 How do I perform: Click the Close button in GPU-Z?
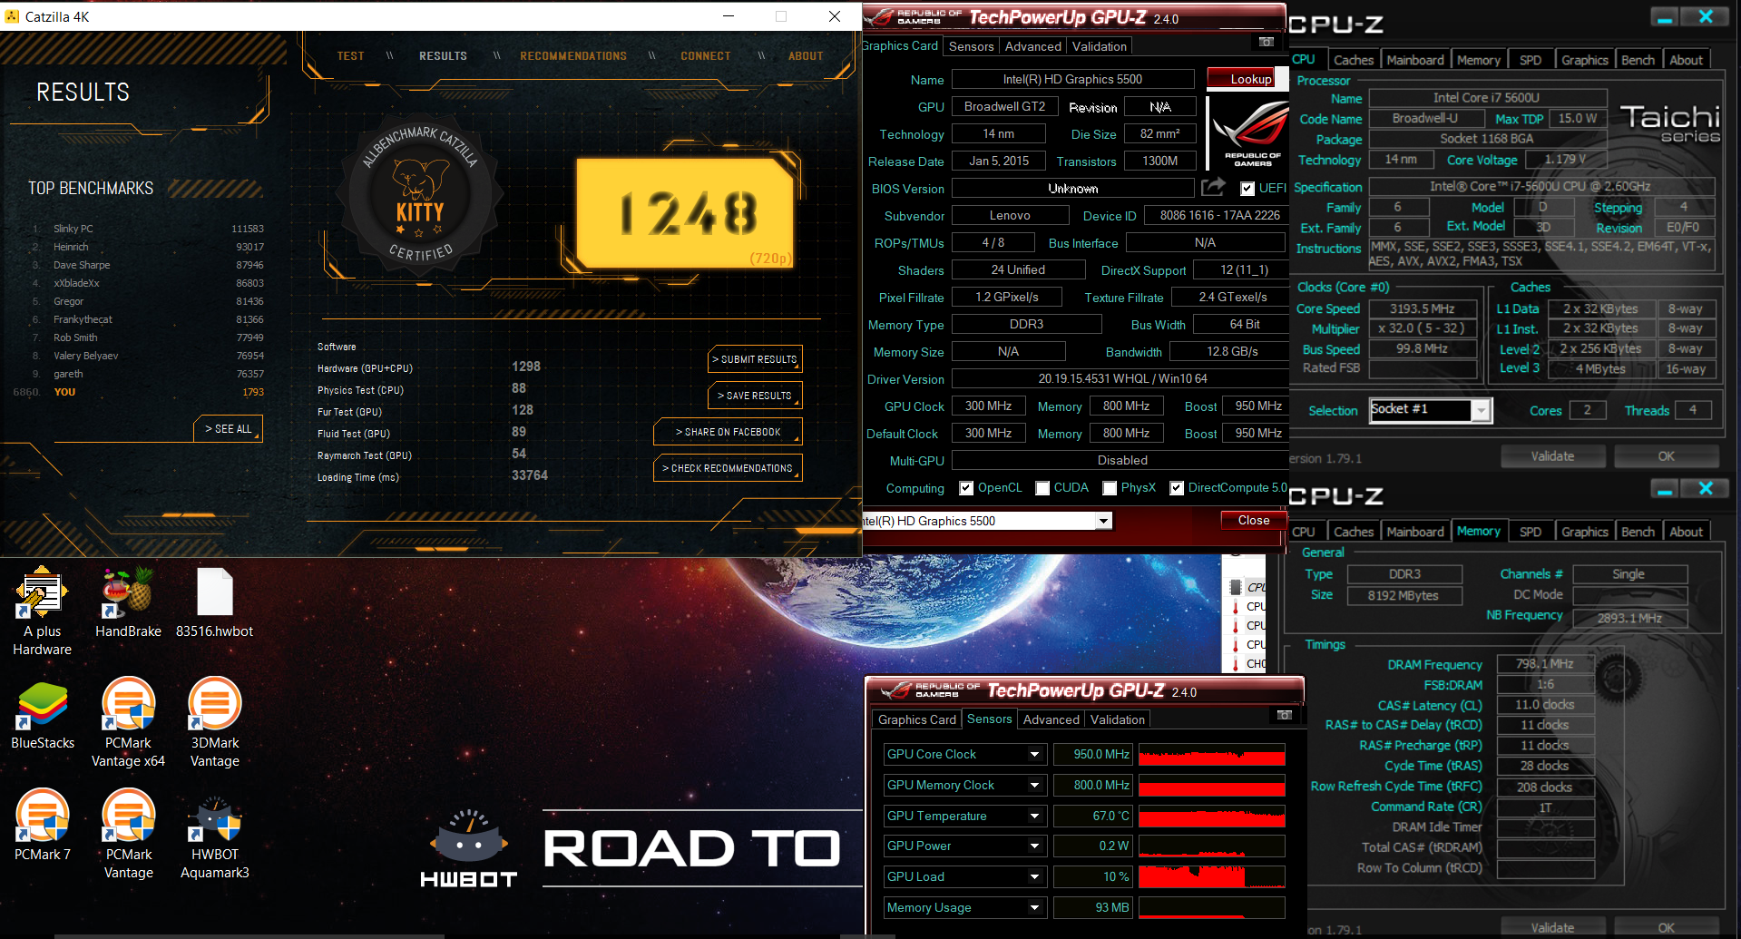click(x=1253, y=520)
